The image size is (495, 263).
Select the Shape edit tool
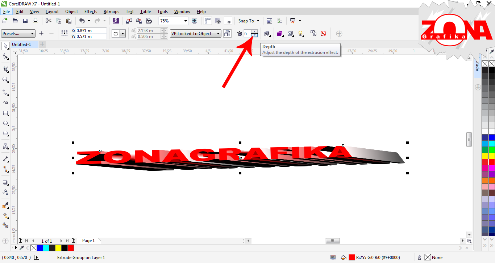click(x=5, y=56)
